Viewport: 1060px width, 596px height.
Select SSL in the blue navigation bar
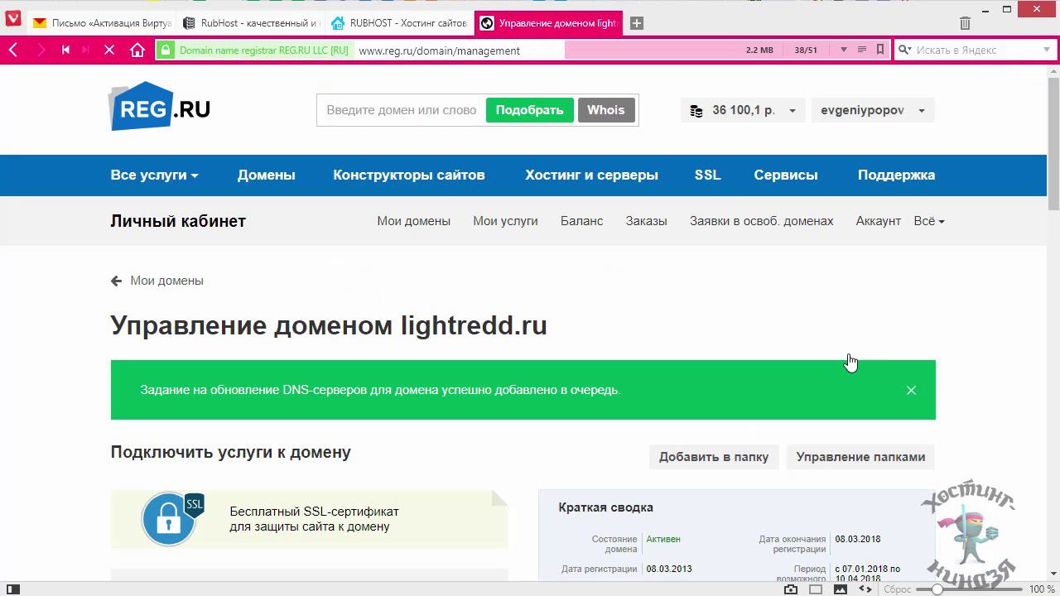coord(707,175)
